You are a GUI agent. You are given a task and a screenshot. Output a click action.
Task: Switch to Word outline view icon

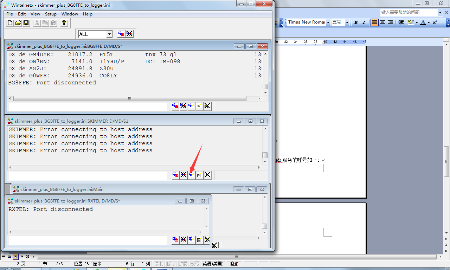pos(21,257)
